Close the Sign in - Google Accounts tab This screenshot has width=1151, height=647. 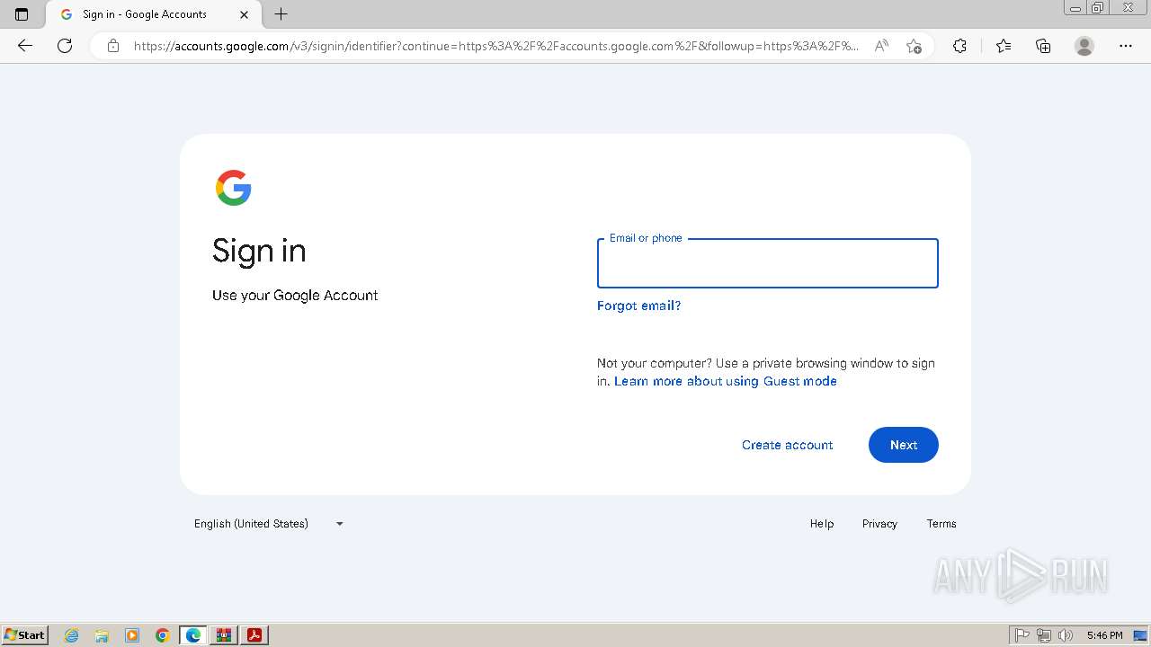tap(245, 14)
